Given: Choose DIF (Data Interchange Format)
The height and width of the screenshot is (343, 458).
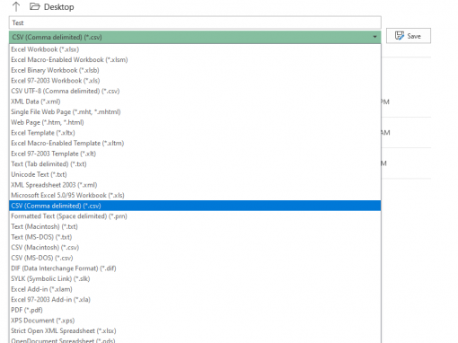Looking at the screenshot, I should coord(195,268).
